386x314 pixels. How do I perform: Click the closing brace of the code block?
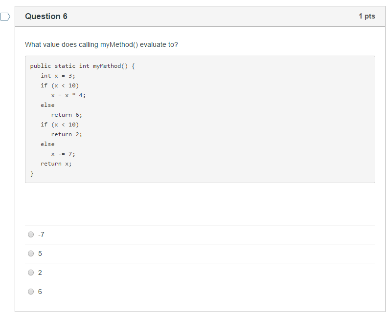32,173
